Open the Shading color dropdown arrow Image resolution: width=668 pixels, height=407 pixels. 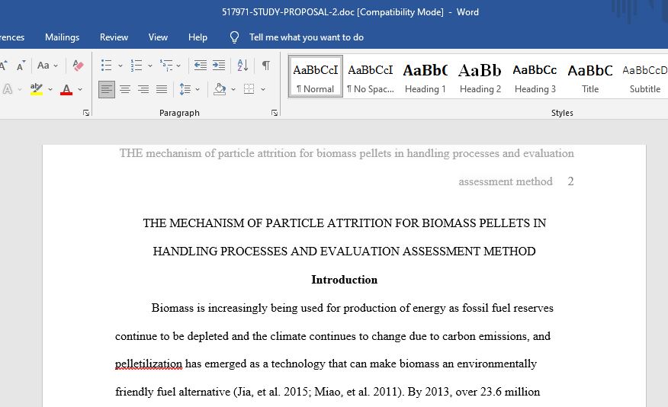[x=233, y=89]
